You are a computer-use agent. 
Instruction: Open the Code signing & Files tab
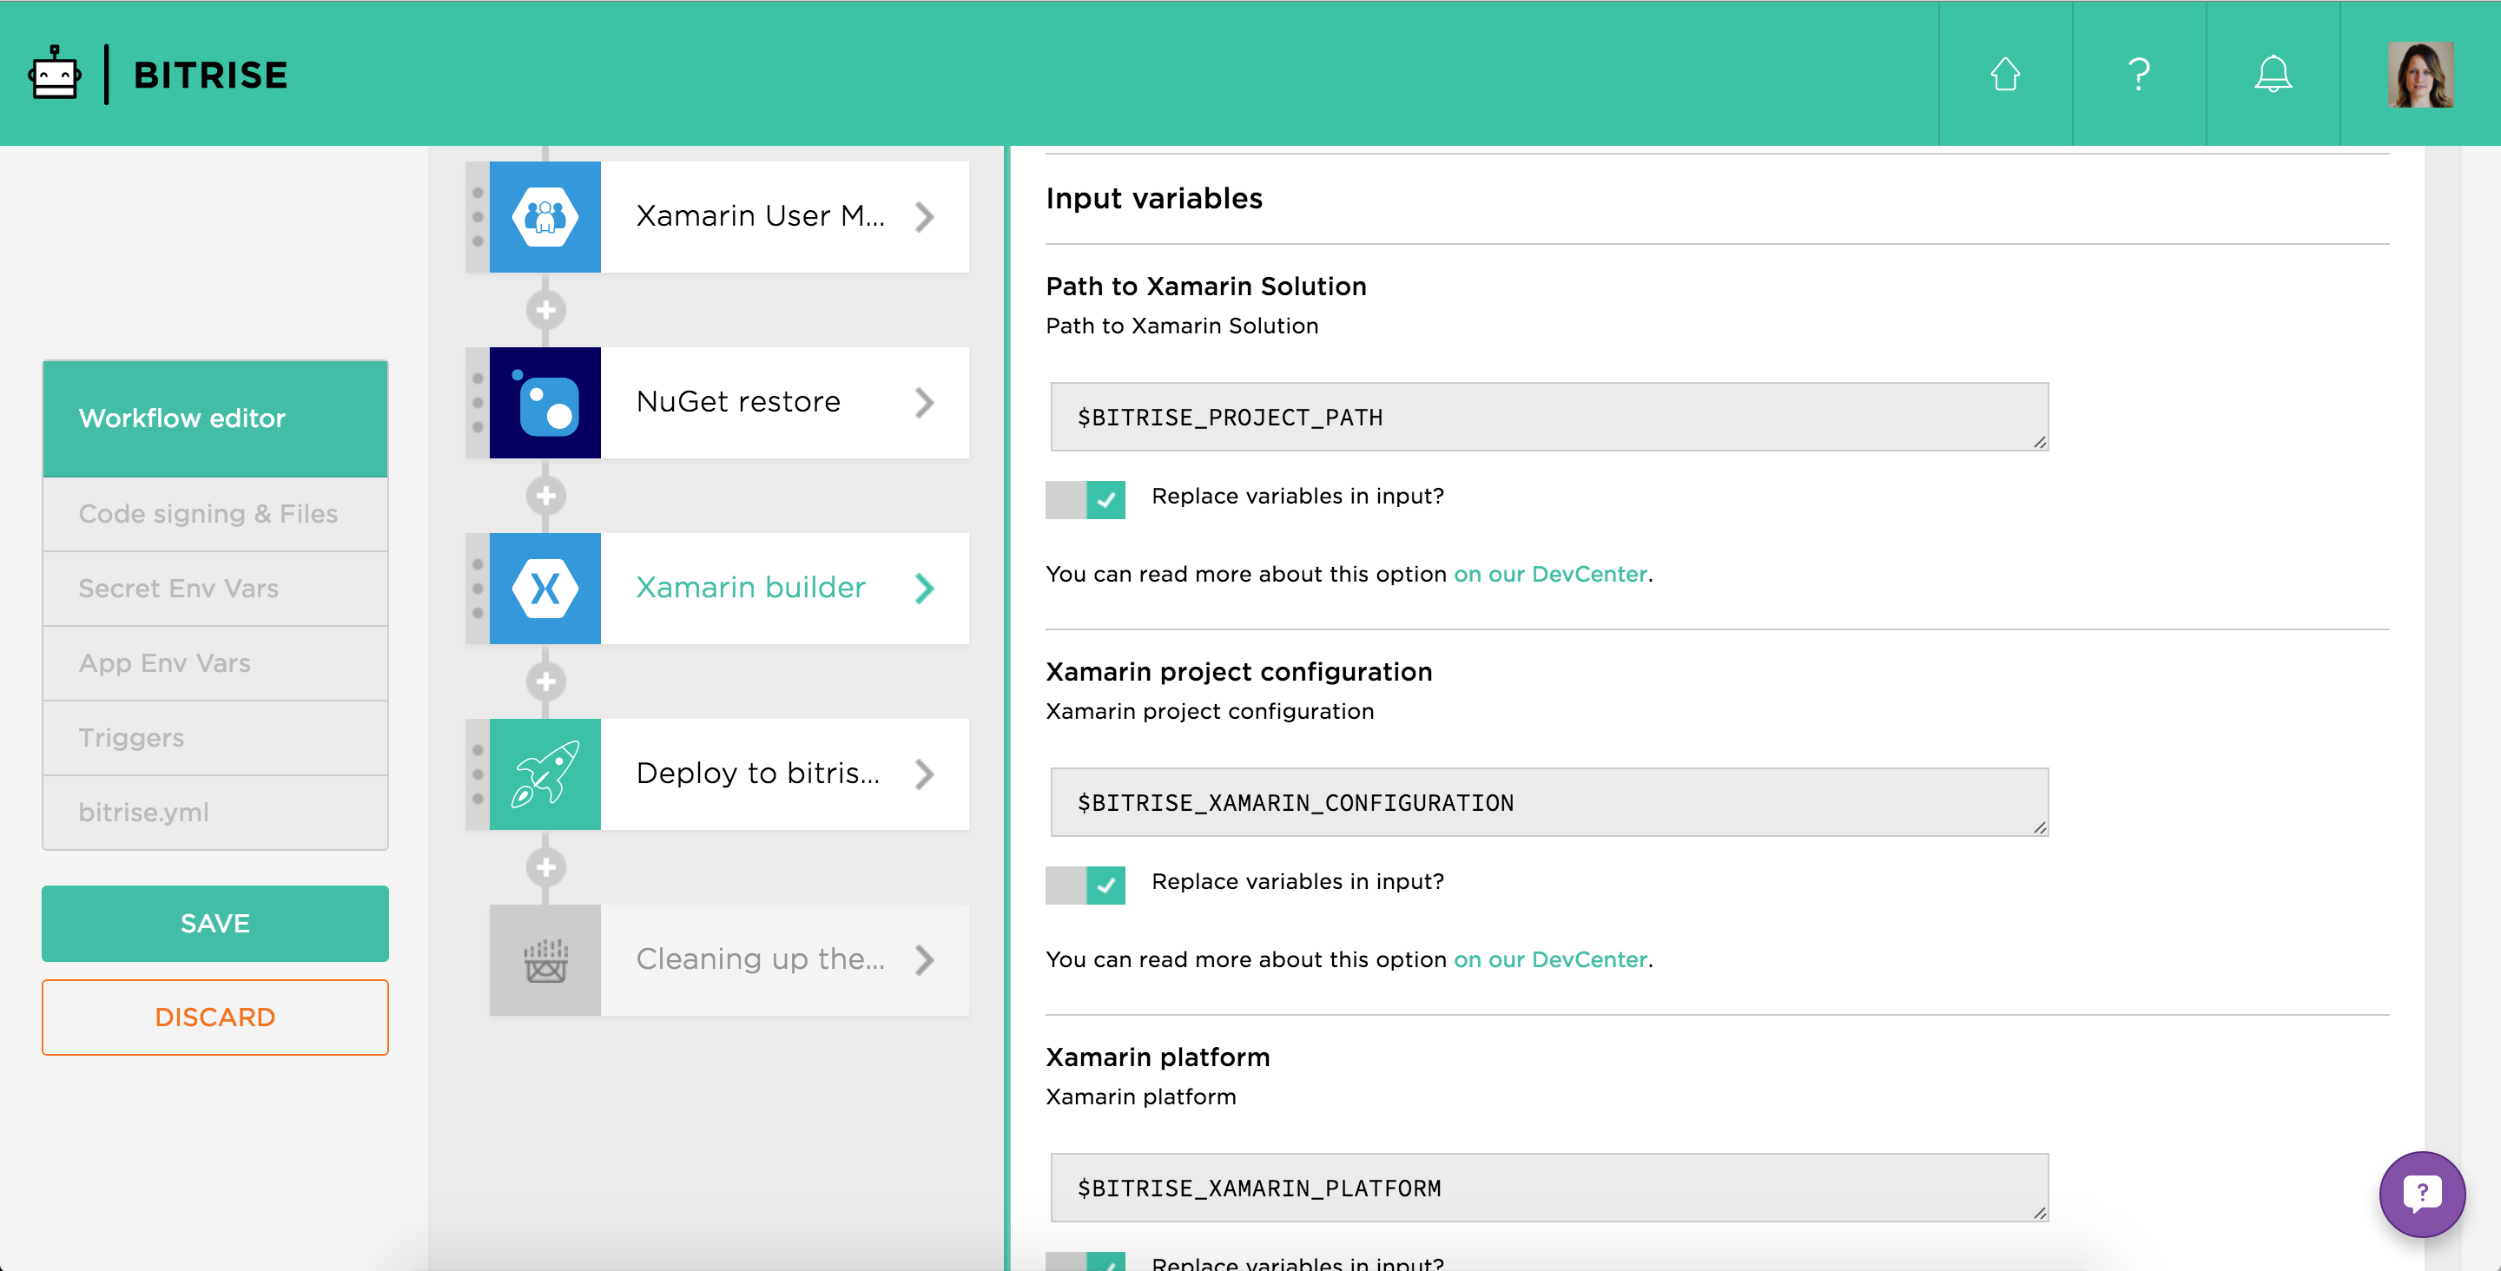[214, 514]
